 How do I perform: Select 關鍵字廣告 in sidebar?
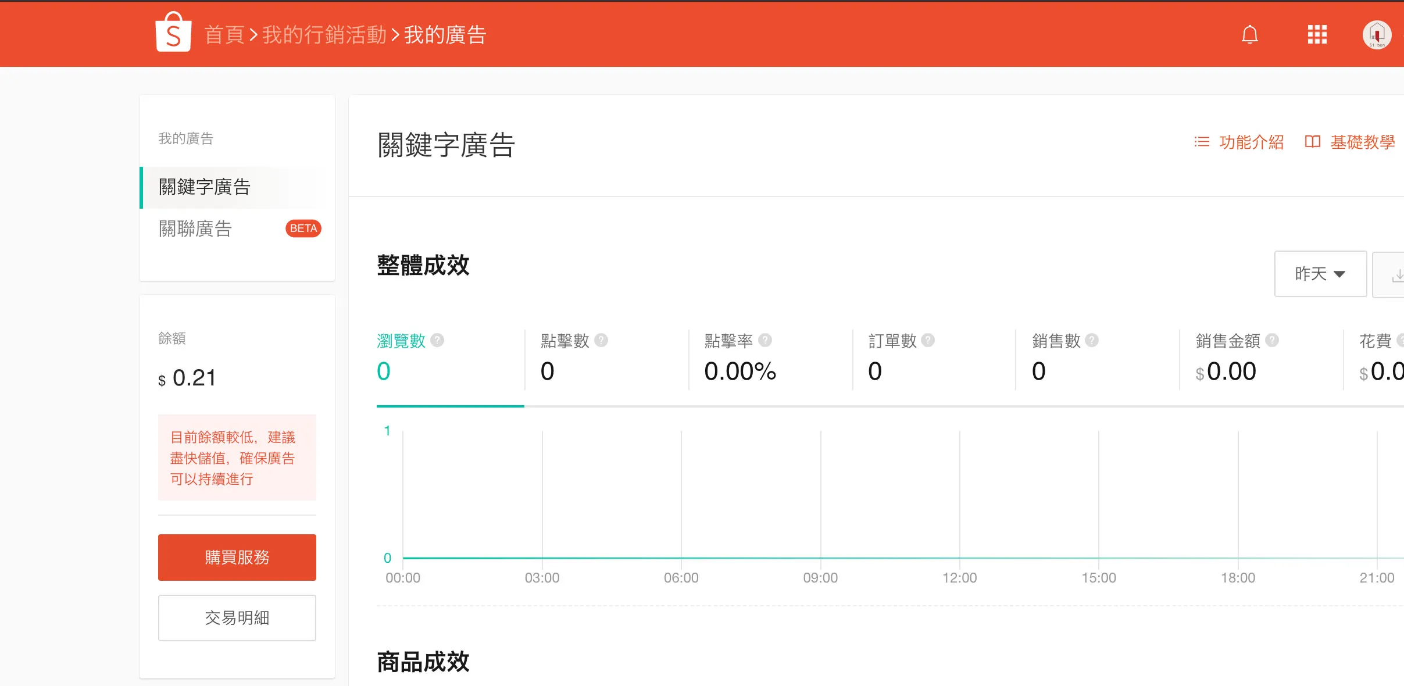237,187
